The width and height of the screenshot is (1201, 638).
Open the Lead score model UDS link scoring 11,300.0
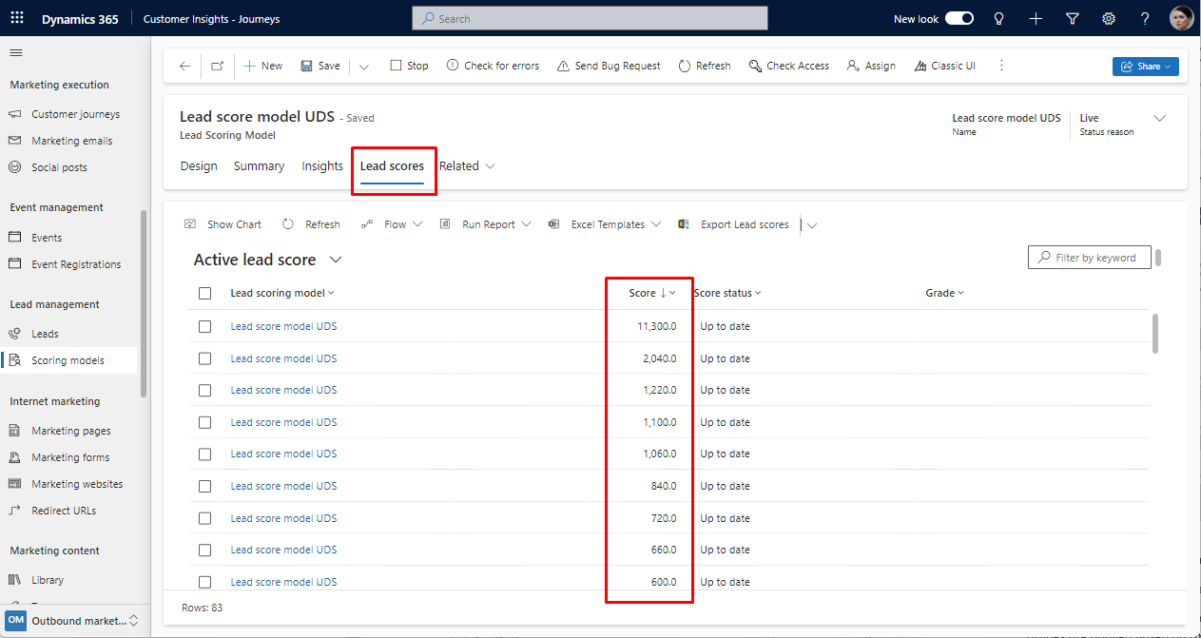point(283,326)
